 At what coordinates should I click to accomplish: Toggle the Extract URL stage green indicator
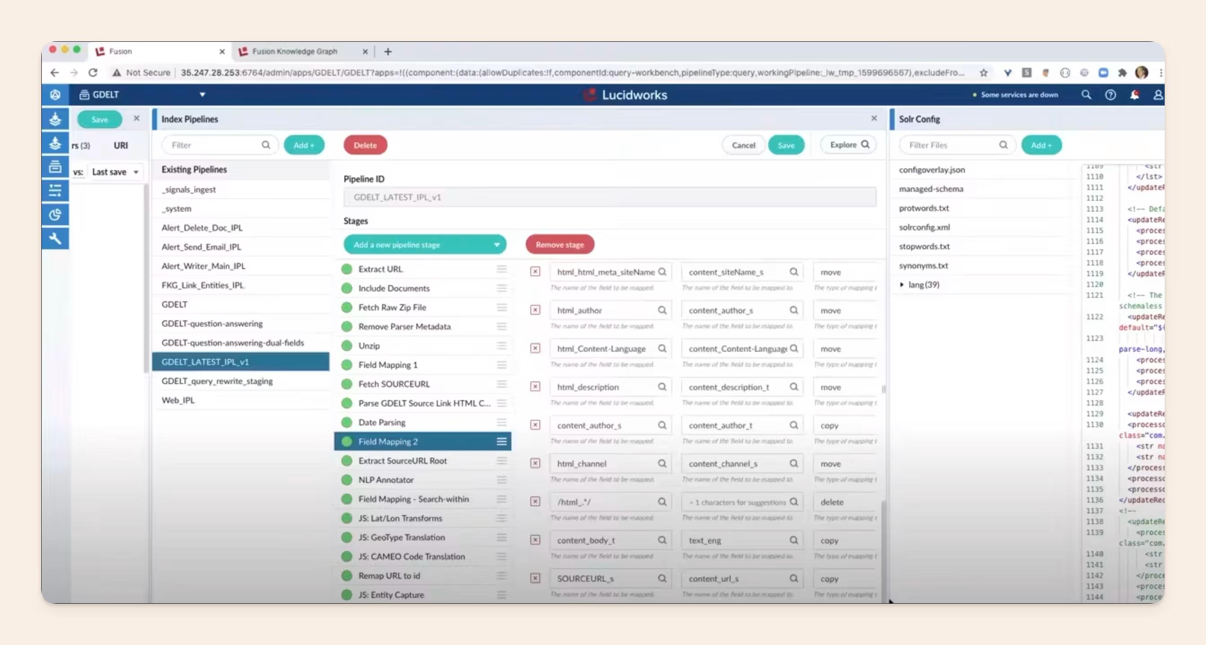click(347, 269)
